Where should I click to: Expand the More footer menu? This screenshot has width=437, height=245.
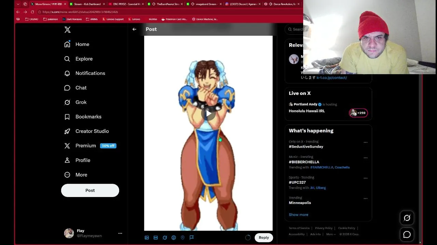click(330, 234)
